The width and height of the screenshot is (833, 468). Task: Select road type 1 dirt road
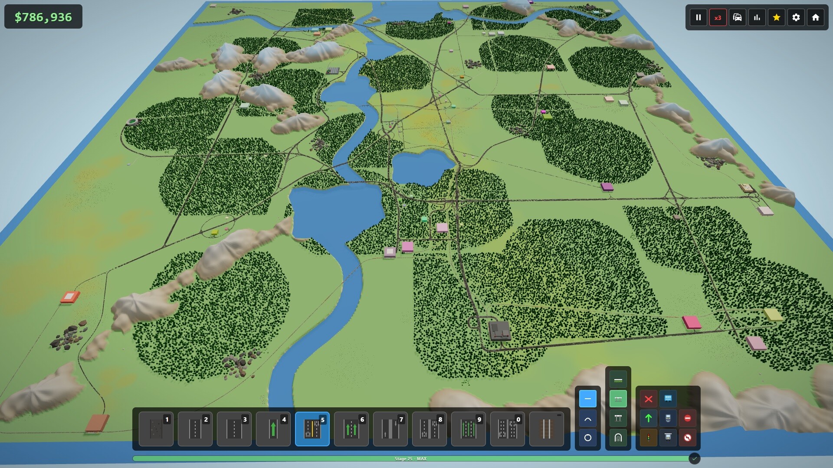[x=156, y=429]
